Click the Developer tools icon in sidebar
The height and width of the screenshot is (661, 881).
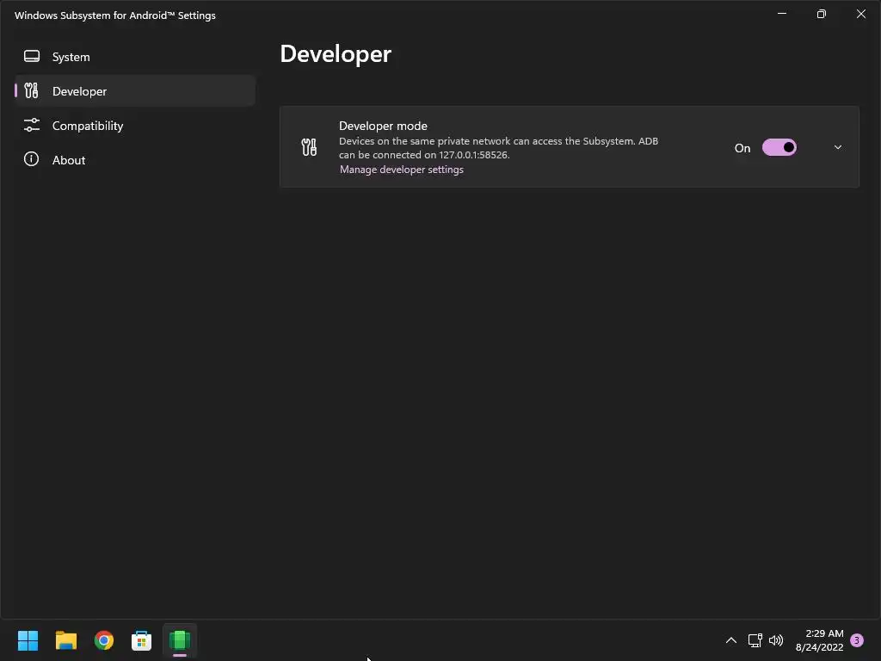[x=32, y=90]
